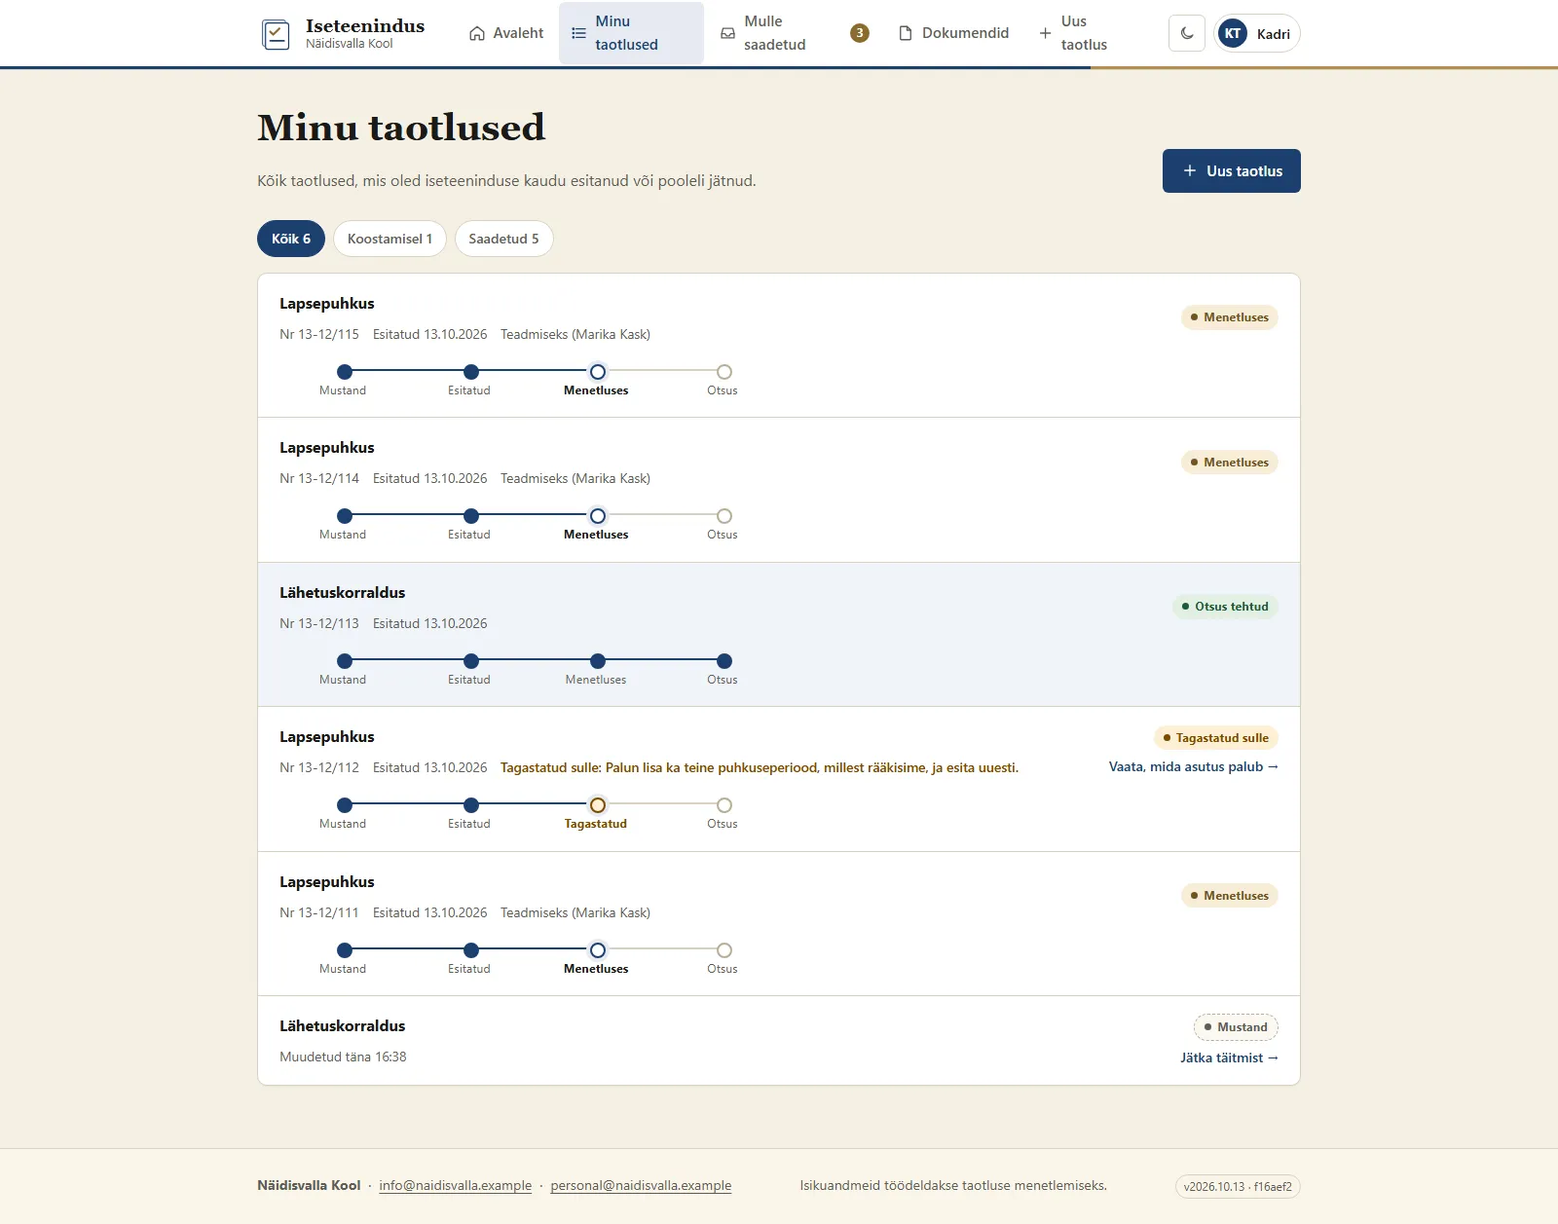Open the Kadri user profile menu
This screenshot has height=1224, width=1558.
1257,33
